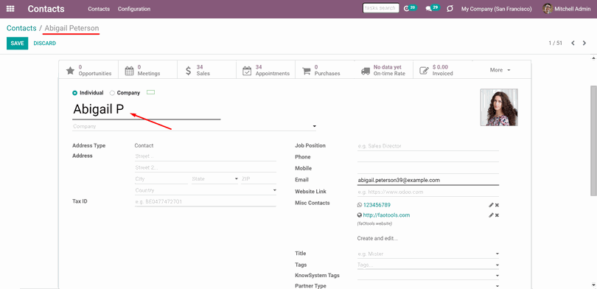Click the Contacts app title
The height and width of the screenshot is (289, 597).
click(46, 9)
